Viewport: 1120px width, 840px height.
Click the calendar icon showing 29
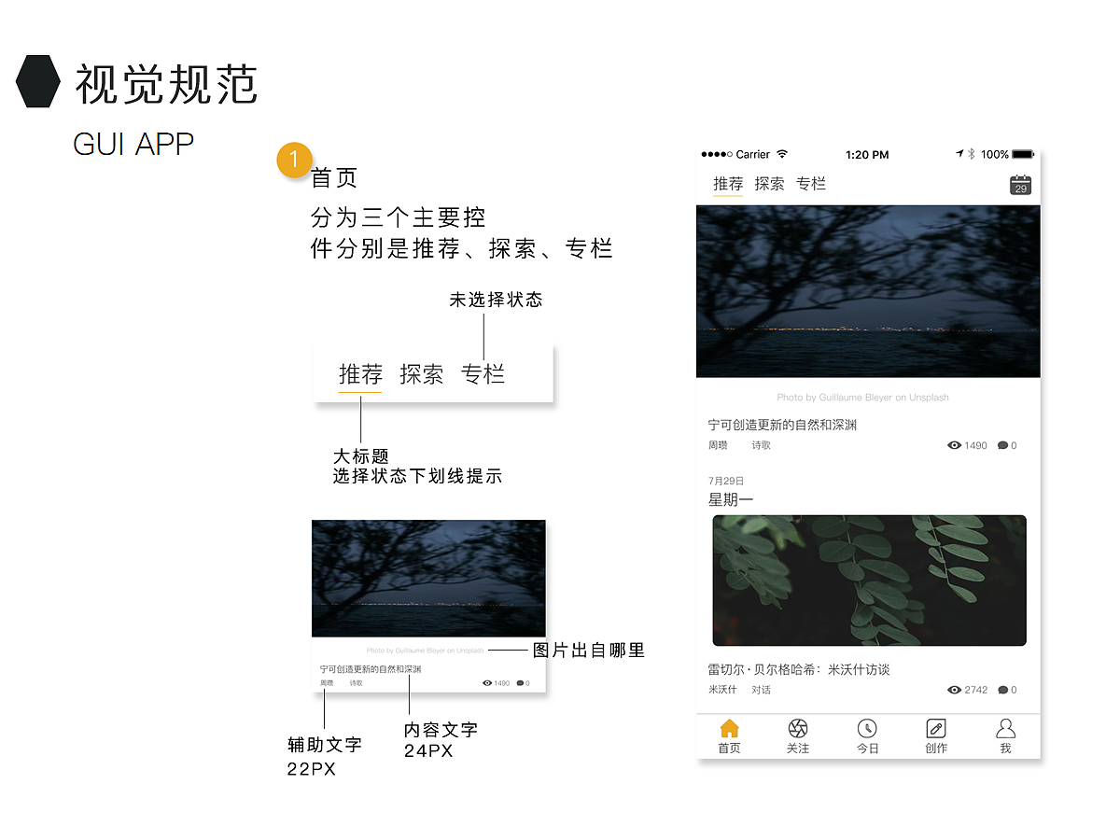click(1020, 184)
